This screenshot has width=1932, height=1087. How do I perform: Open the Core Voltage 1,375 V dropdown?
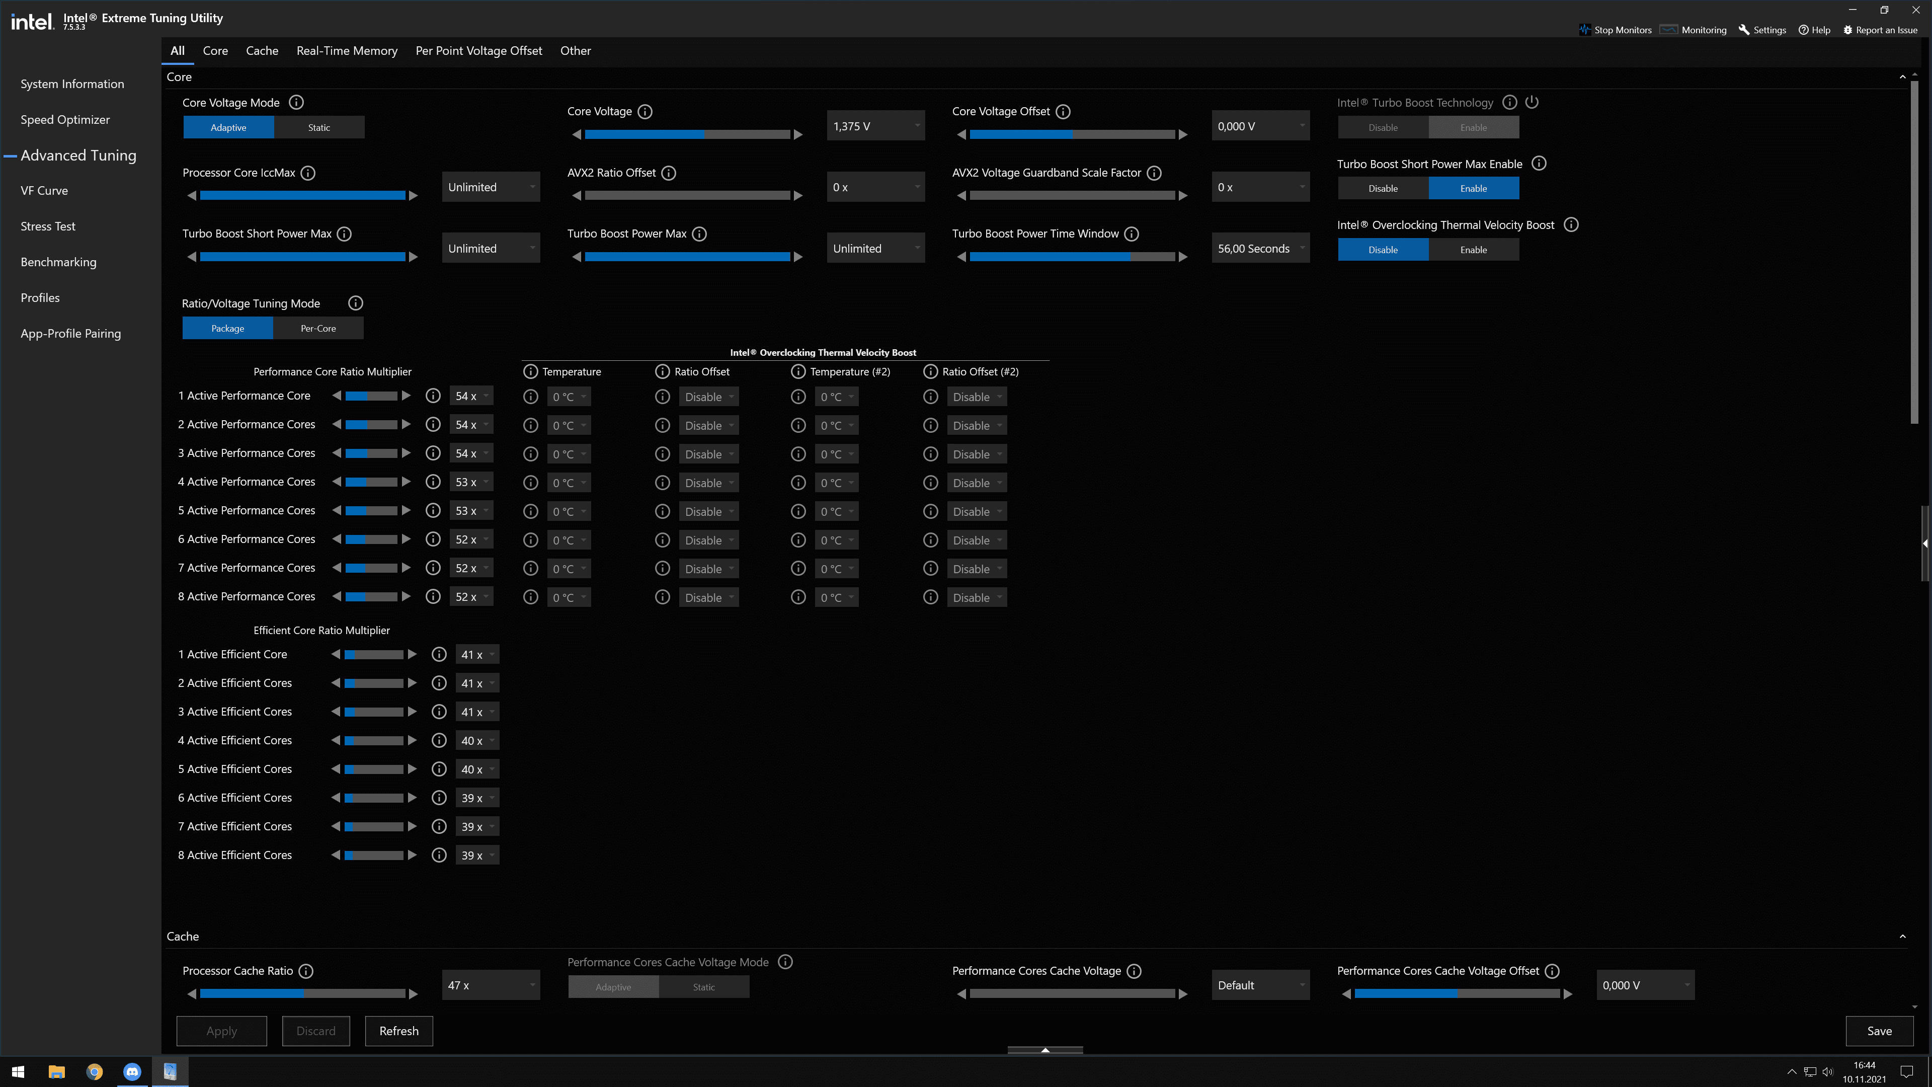(x=875, y=126)
